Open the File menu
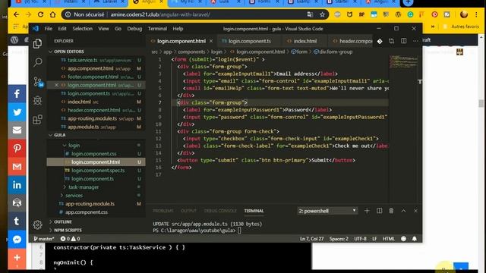The width and height of the screenshot is (486, 273). coord(49,29)
